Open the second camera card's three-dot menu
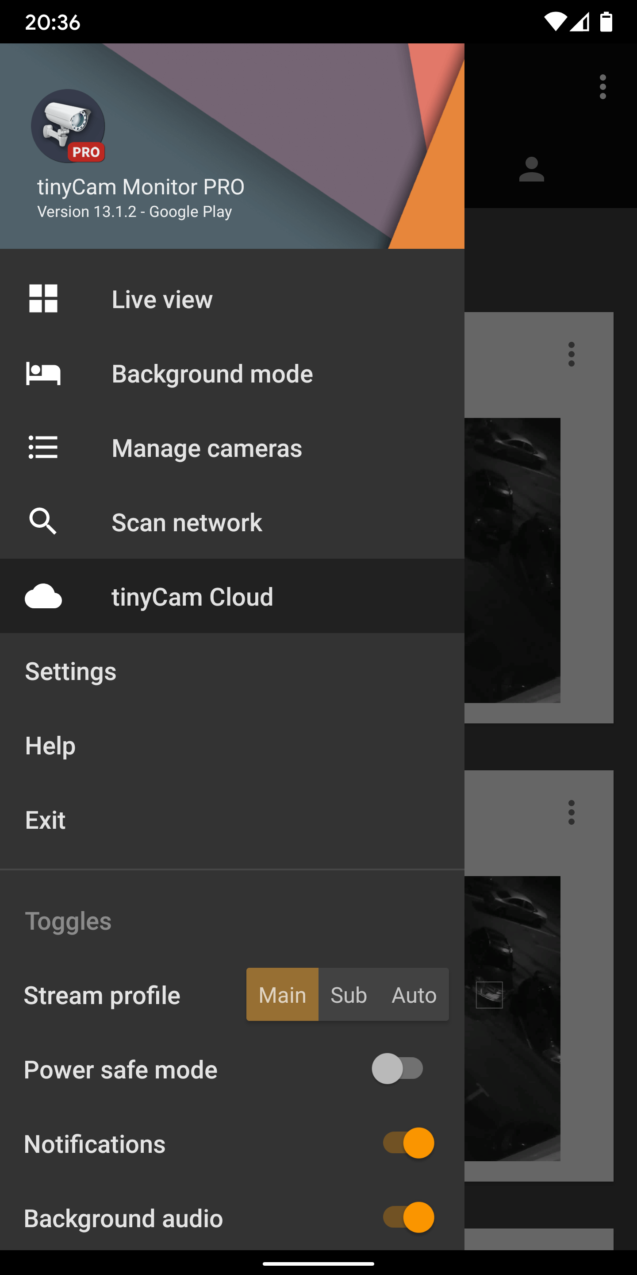The height and width of the screenshot is (1275, 637). click(x=571, y=812)
